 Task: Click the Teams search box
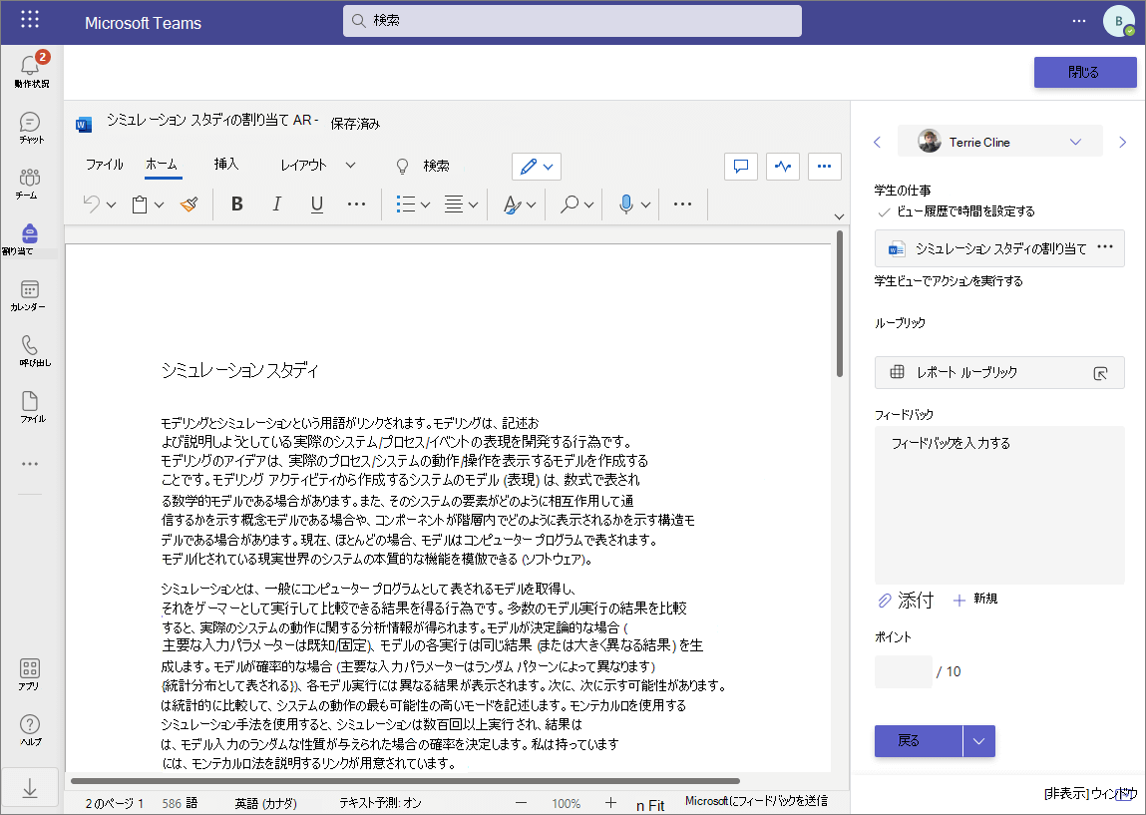[x=573, y=21]
